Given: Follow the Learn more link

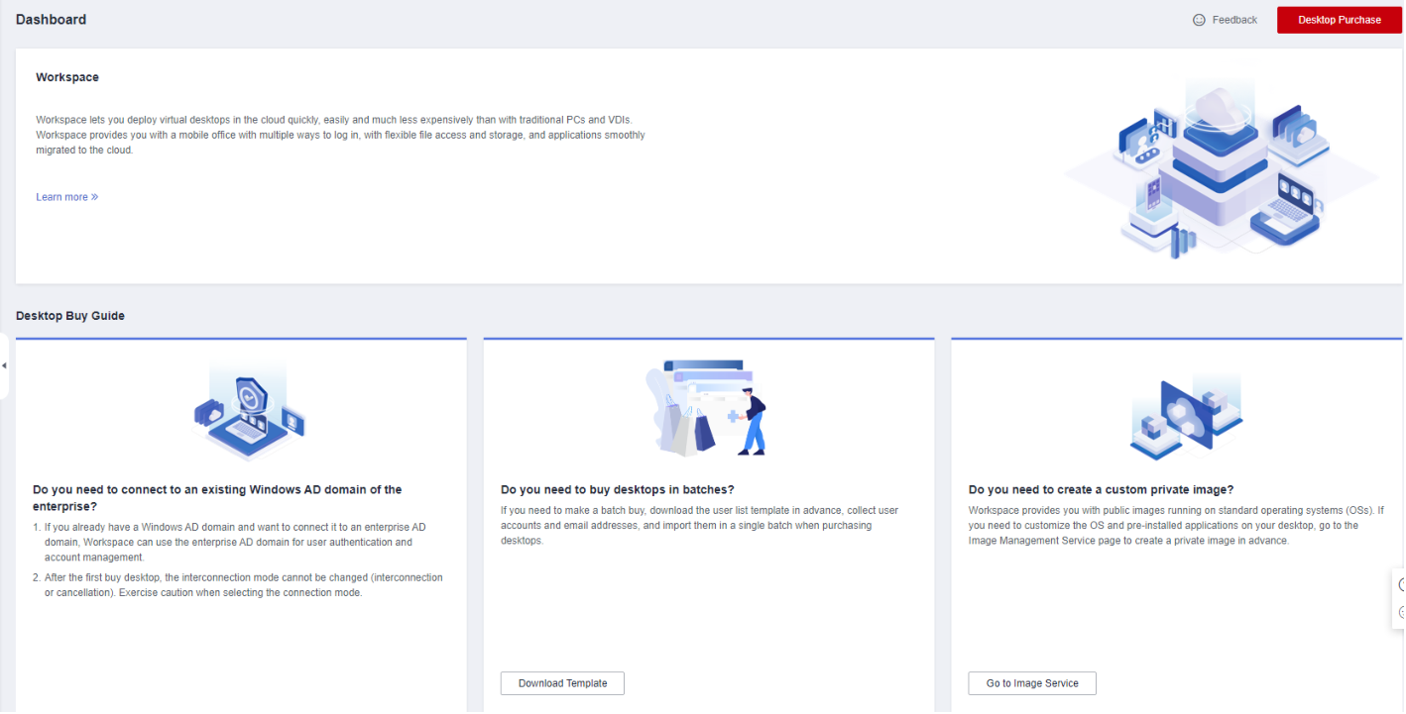Looking at the screenshot, I should (x=66, y=197).
